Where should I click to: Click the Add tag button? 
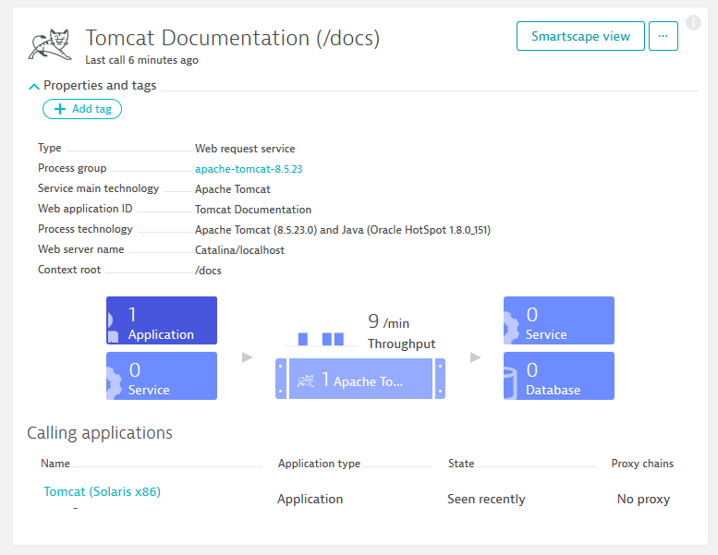(82, 109)
